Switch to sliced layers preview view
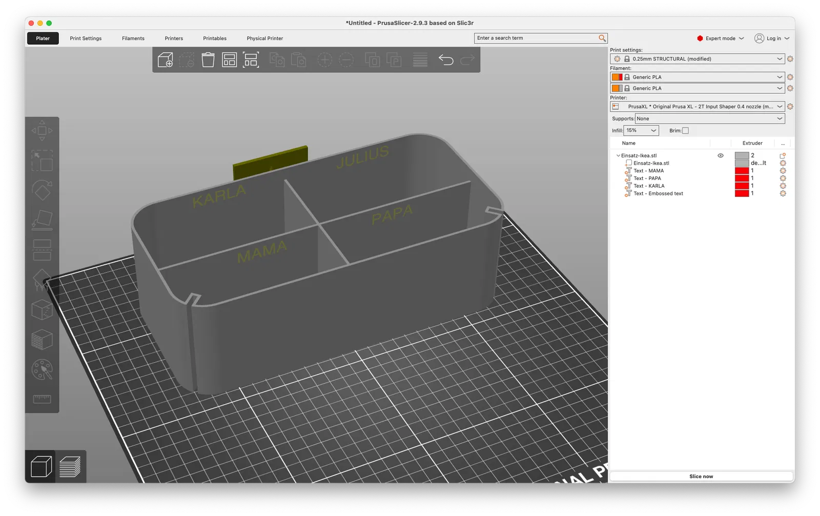Screen dimensions: 820x516 click(x=70, y=467)
